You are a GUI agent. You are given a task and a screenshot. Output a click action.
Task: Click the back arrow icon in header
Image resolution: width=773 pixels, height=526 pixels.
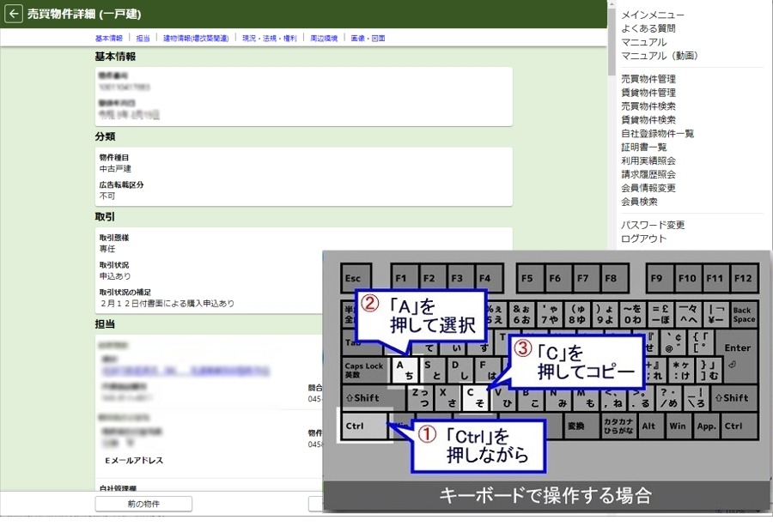coord(13,14)
